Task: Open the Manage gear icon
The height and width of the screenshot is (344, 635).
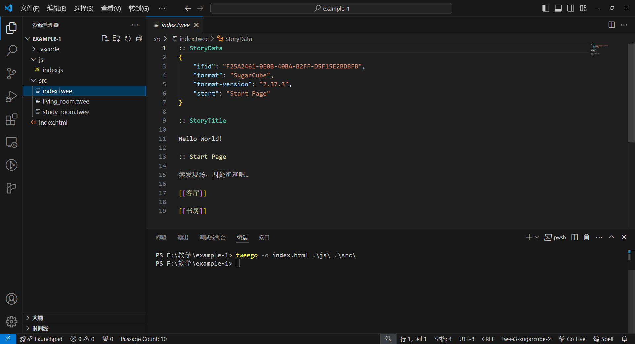Action: 11,321
